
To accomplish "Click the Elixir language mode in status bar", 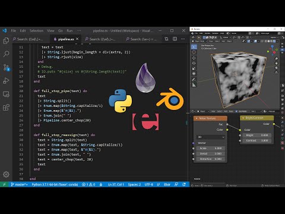I will (x=167, y=184).
